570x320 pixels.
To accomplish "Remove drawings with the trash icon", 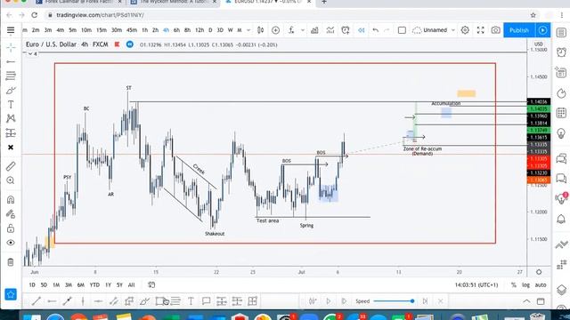I will (11, 262).
